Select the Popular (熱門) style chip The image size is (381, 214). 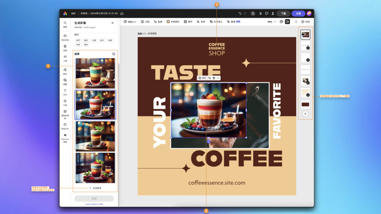tap(78, 40)
